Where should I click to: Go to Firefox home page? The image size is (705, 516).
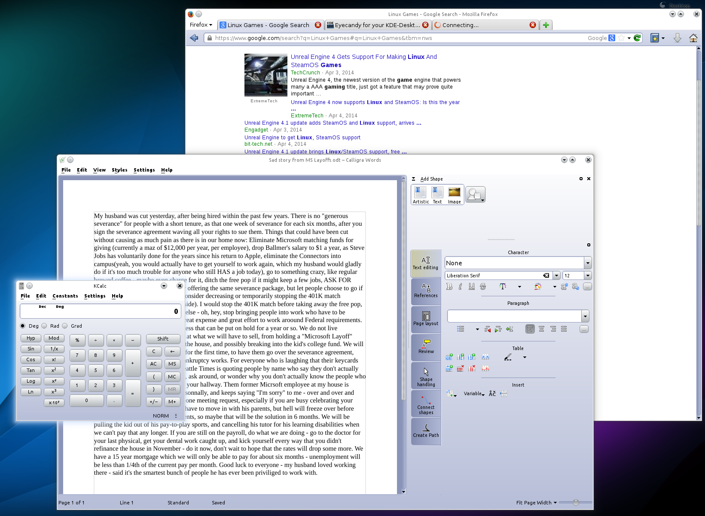click(693, 38)
